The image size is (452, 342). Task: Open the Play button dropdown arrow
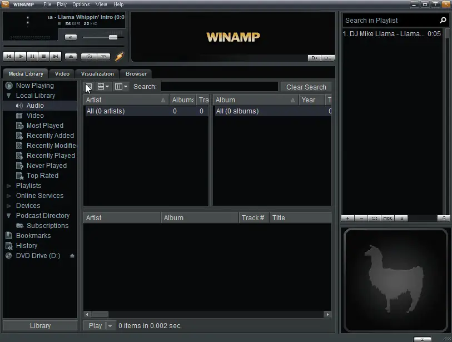pyautogui.click(x=111, y=326)
